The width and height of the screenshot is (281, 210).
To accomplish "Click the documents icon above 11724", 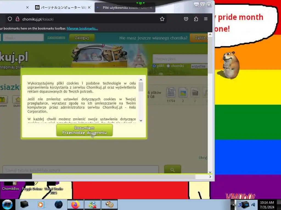I will 171,92.
